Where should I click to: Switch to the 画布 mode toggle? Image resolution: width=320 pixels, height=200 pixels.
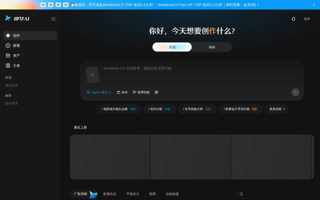point(212,47)
